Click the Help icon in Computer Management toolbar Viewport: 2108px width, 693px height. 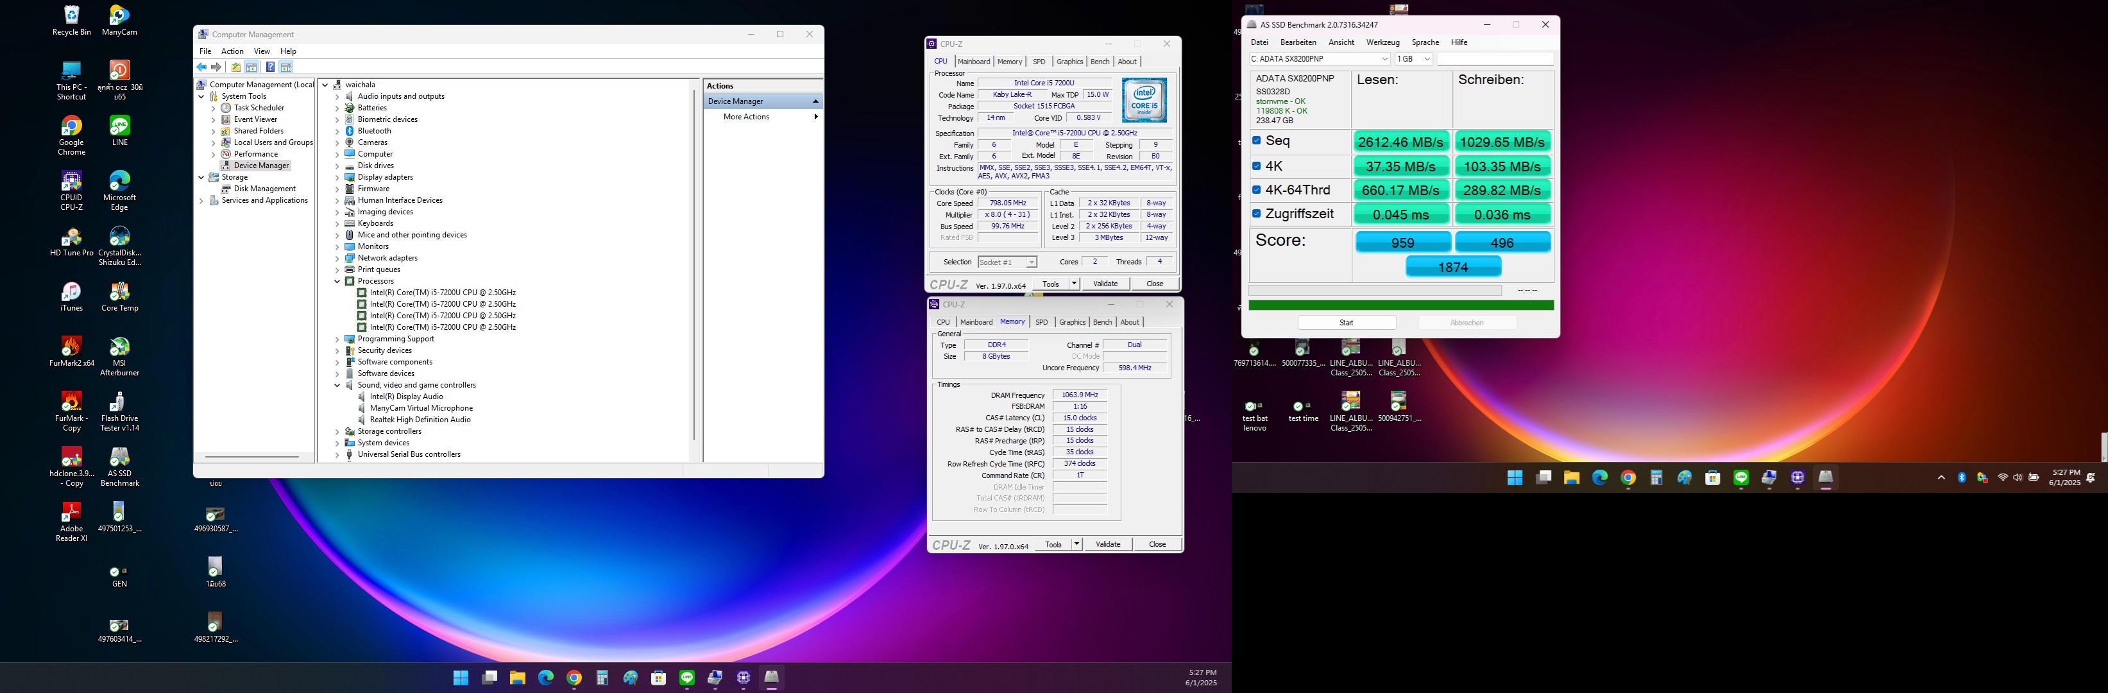click(270, 67)
